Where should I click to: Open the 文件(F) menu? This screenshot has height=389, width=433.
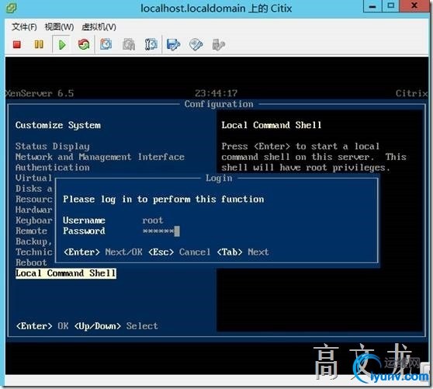24,27
